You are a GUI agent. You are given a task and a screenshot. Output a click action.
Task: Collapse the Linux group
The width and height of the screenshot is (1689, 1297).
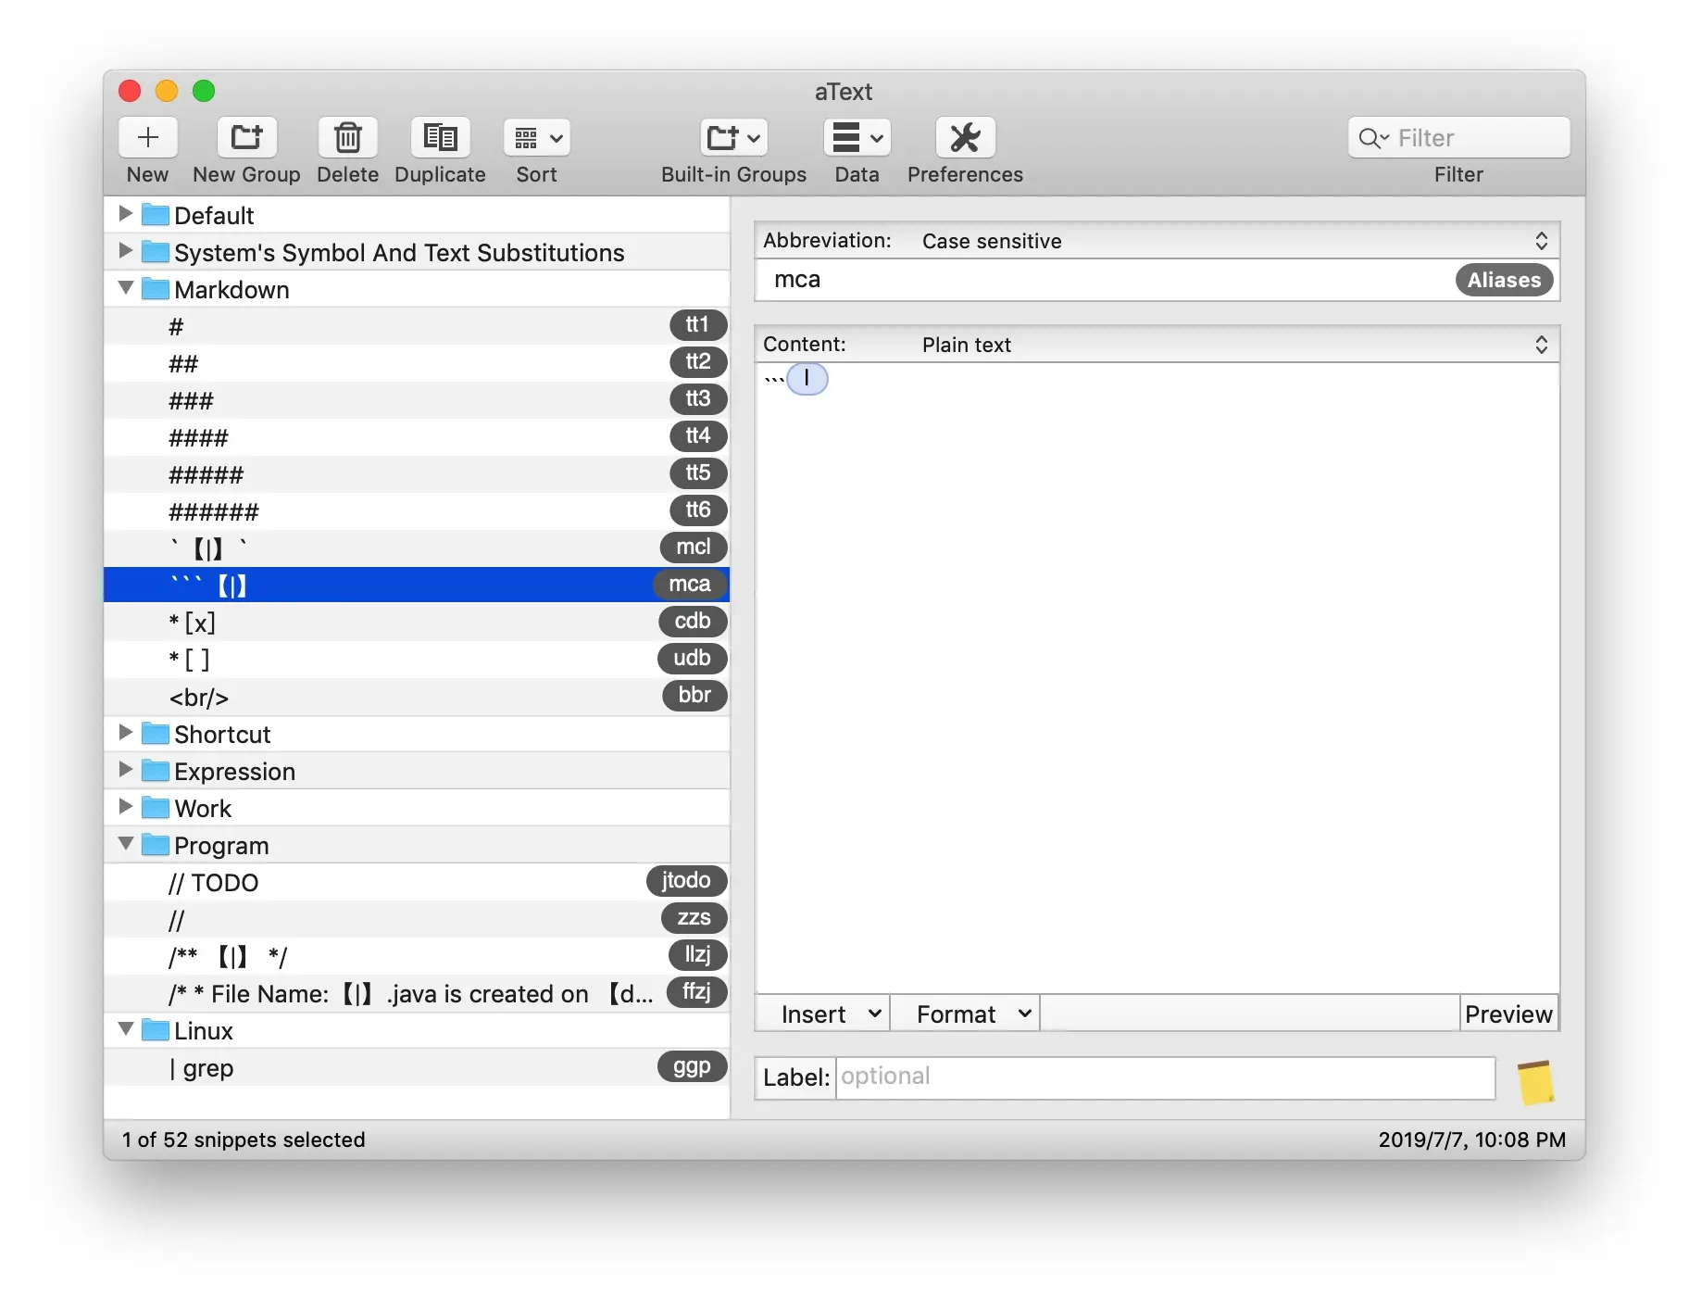pos(126,1029)
